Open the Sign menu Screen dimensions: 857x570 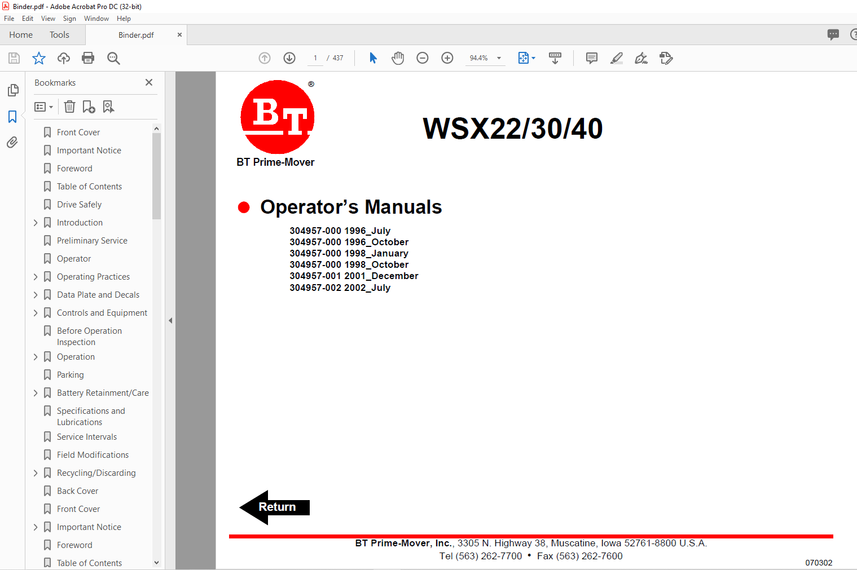[69, 19]
